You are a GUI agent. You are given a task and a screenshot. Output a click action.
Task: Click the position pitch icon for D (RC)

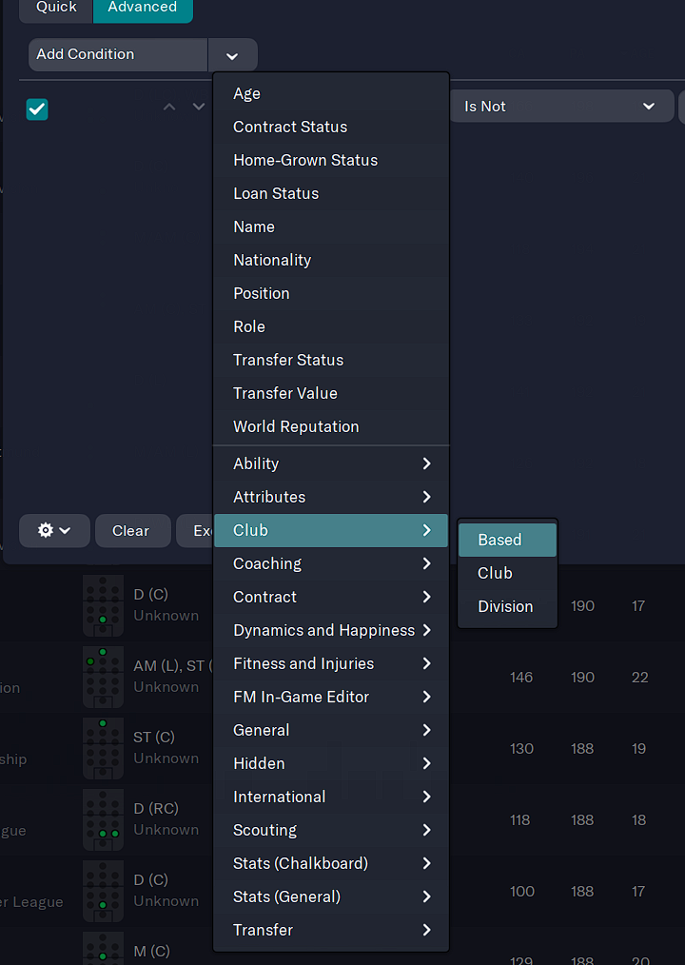click(x=103, y=819)
